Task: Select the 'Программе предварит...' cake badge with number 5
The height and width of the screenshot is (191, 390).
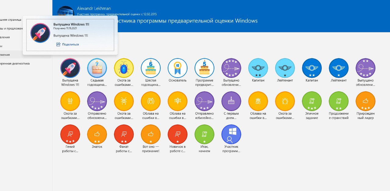Action: (204, 68)
